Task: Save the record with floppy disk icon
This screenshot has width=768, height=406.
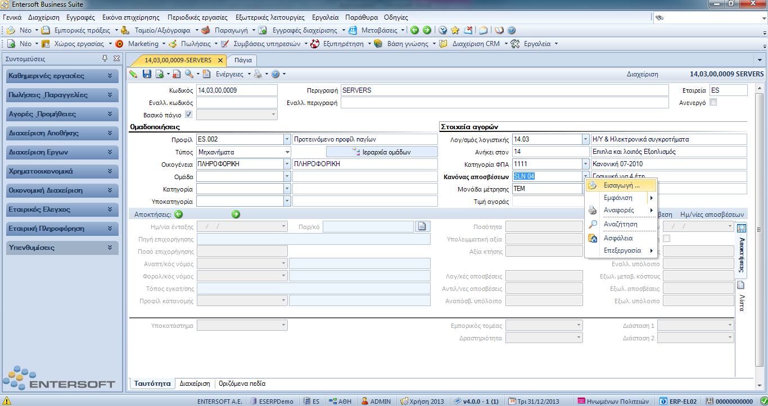Action: (x=147, y=74)
